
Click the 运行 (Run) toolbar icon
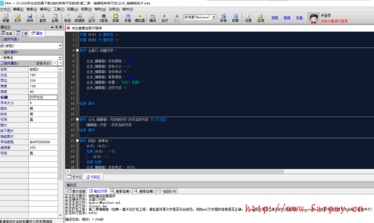click(164, 18)
